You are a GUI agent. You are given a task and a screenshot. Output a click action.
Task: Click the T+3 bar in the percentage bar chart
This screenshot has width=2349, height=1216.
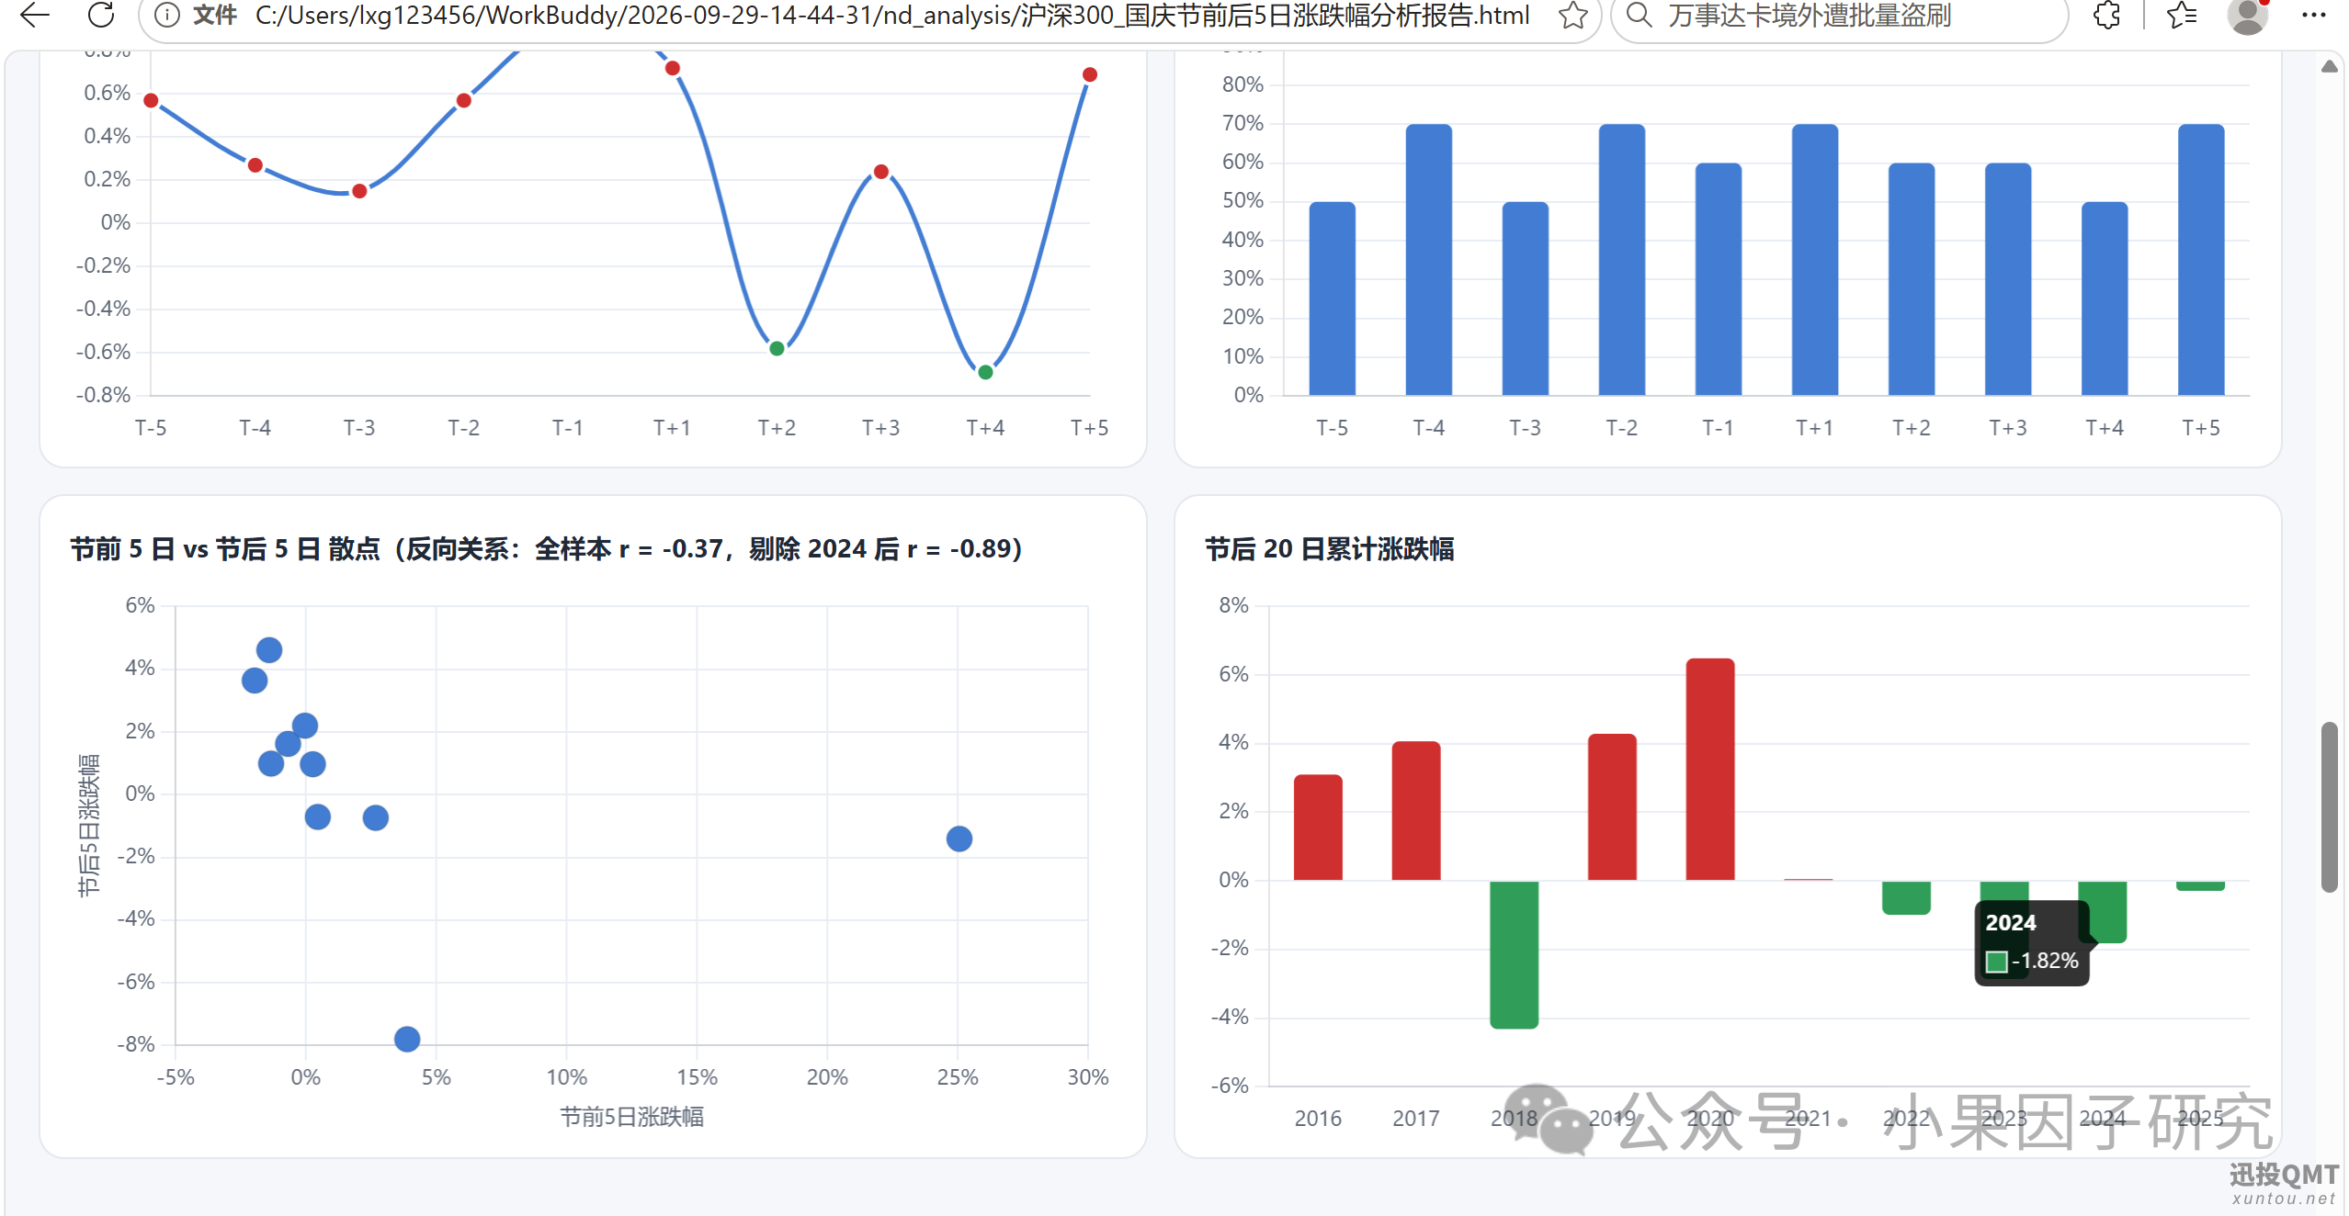click(x=2008, y=279)
